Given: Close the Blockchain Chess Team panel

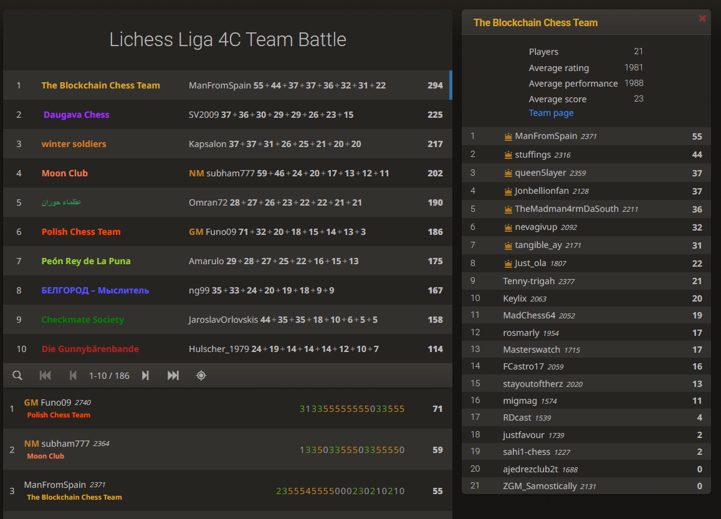Looking at the screenshot, I should [702, 19].
